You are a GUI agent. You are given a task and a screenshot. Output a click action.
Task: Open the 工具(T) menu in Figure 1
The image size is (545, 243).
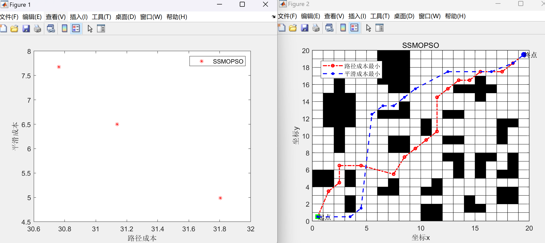[101, 17]
